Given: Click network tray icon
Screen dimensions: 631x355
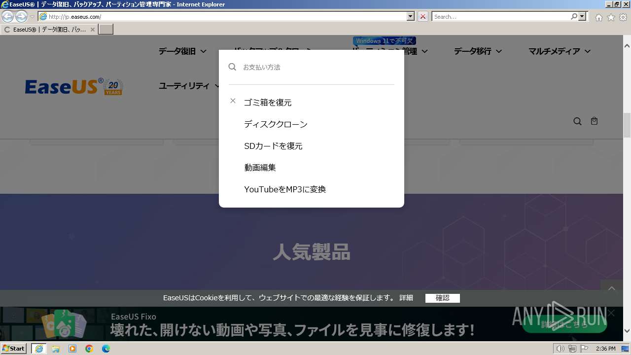Looking at the screenshot, I should pyautogui.click(x=572, y=349).
